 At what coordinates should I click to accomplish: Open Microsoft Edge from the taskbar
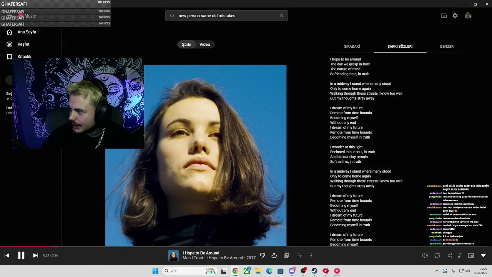pos(269,271)
